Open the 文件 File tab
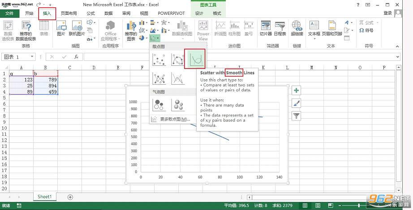The height and width of the screenshot is (210, 413). tap(9, 13)
